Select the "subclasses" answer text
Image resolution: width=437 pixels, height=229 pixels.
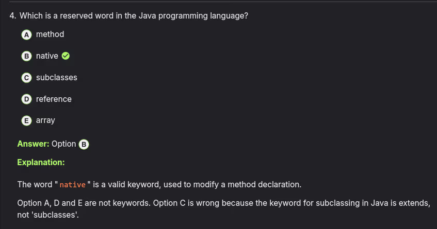[56, 78]
